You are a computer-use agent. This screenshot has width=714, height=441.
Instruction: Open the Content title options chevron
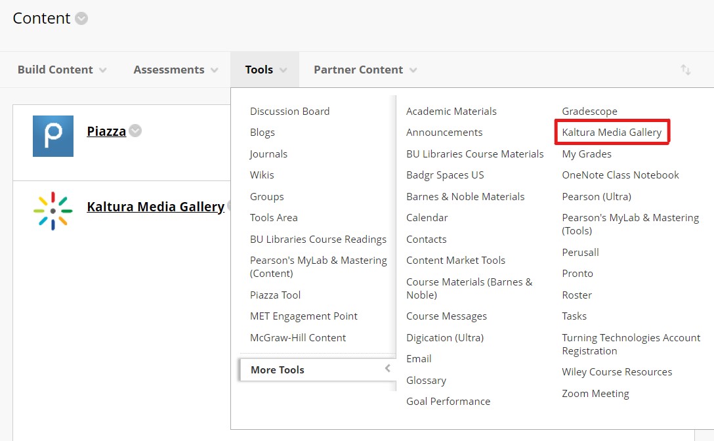81,18
